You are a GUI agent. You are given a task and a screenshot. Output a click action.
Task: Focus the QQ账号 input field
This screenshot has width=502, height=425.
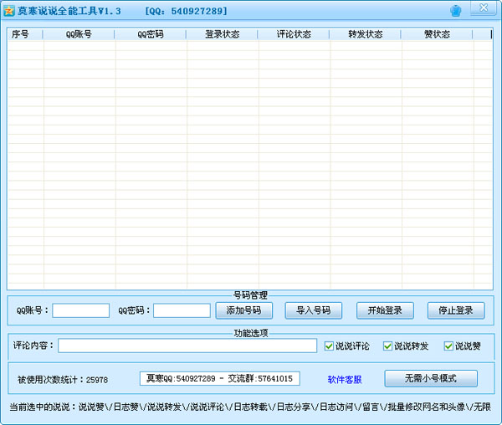[x=81, y=310]
